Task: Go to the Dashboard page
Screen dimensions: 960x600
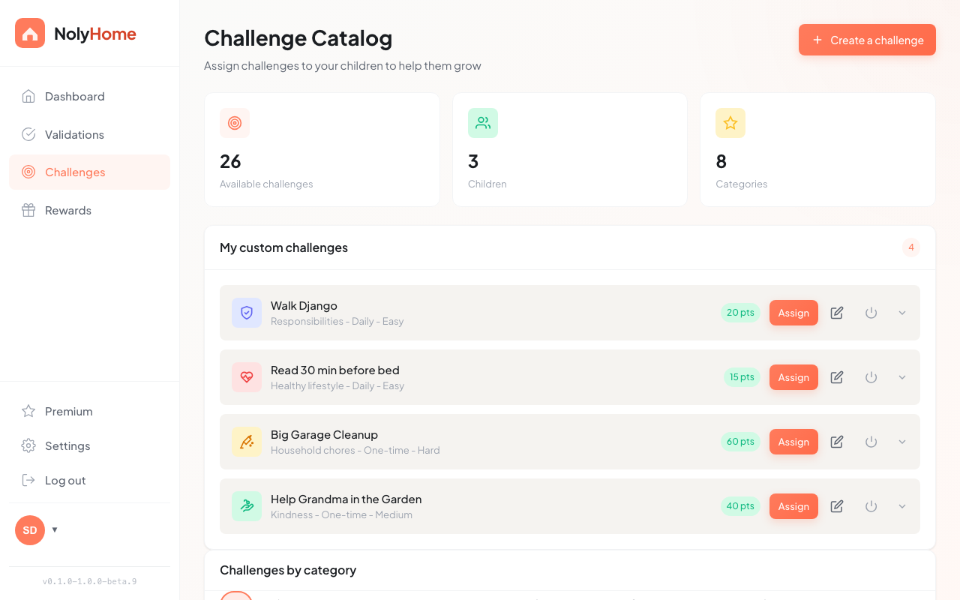Action: [75, 97]
